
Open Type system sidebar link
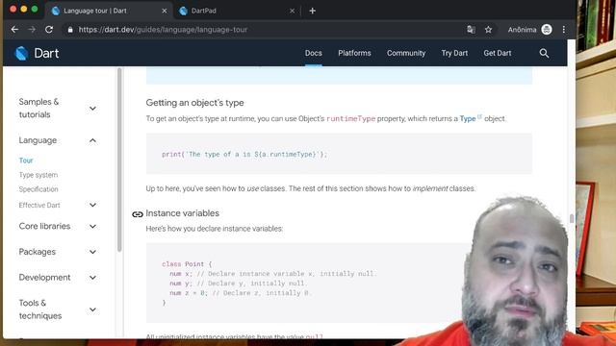pyautogui.click(x=38, y=175)
